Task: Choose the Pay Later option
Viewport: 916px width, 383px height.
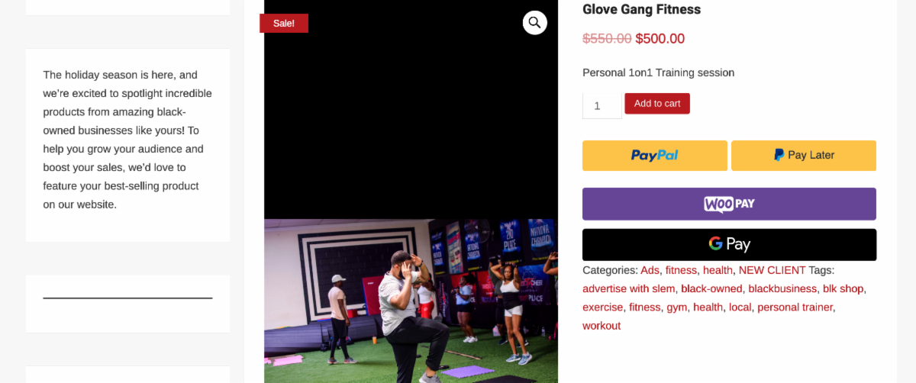Action: coord(803,155)
